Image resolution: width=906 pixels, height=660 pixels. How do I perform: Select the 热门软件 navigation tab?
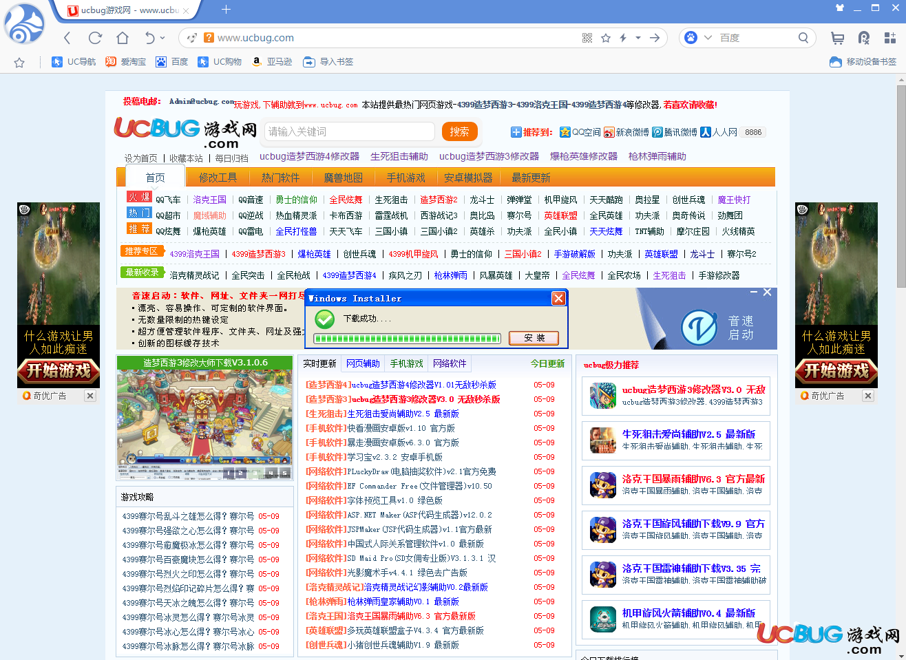pyautogui.click(x=281, y=178)
